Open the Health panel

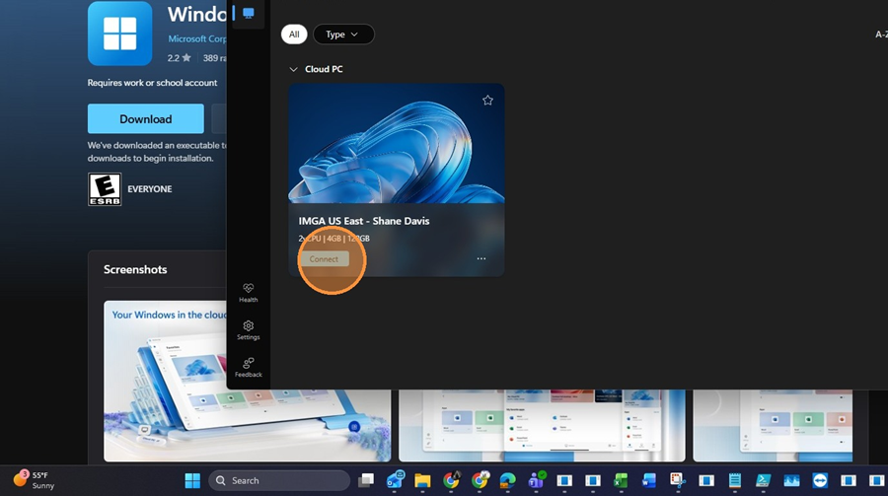(x=248, y=293)
